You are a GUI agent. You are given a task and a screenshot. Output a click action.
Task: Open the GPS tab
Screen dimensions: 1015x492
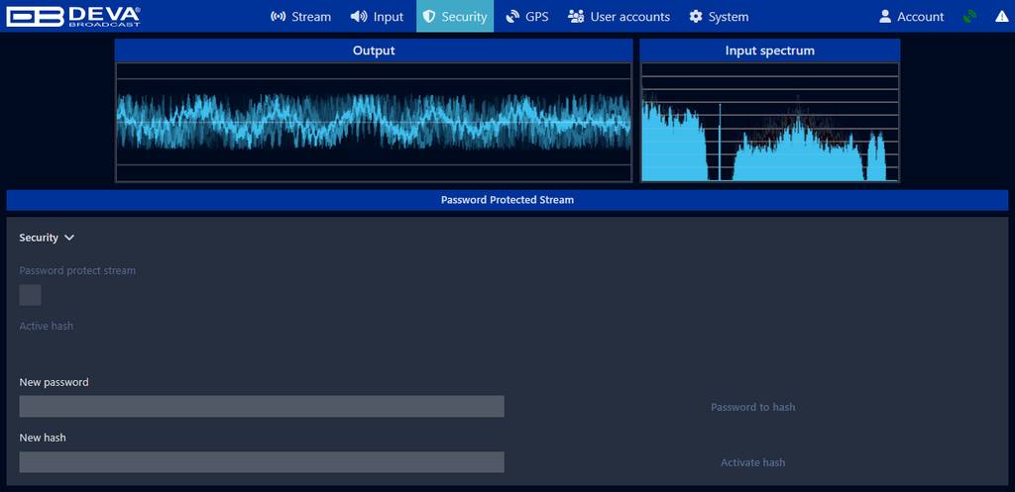[x=527, y=16]
